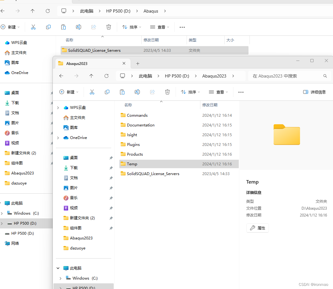The height and width of the screenshot is (289, 333).
Task: Click Abaqus in the back window's address bar
Action: tap(151, 11)
